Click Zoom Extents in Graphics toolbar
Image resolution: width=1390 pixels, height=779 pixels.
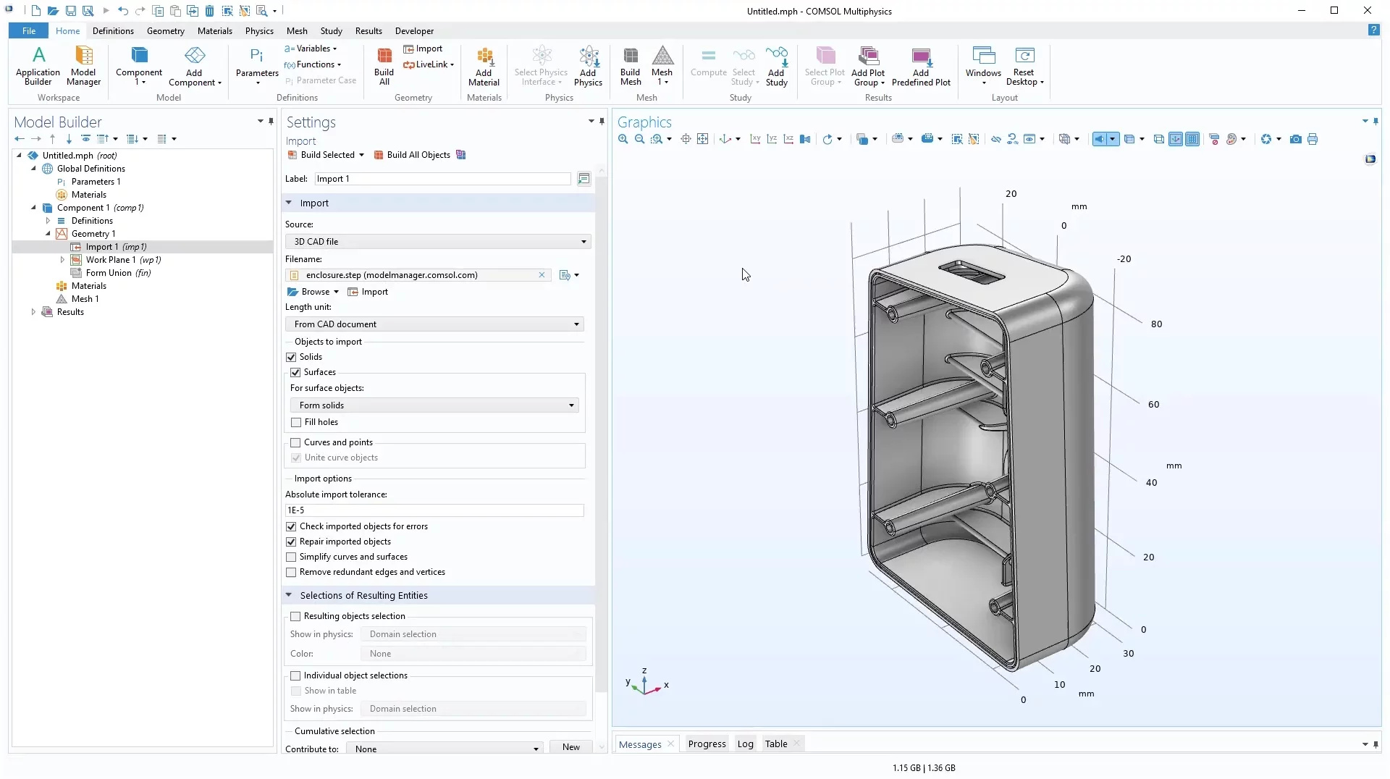[x=702, y=139]
